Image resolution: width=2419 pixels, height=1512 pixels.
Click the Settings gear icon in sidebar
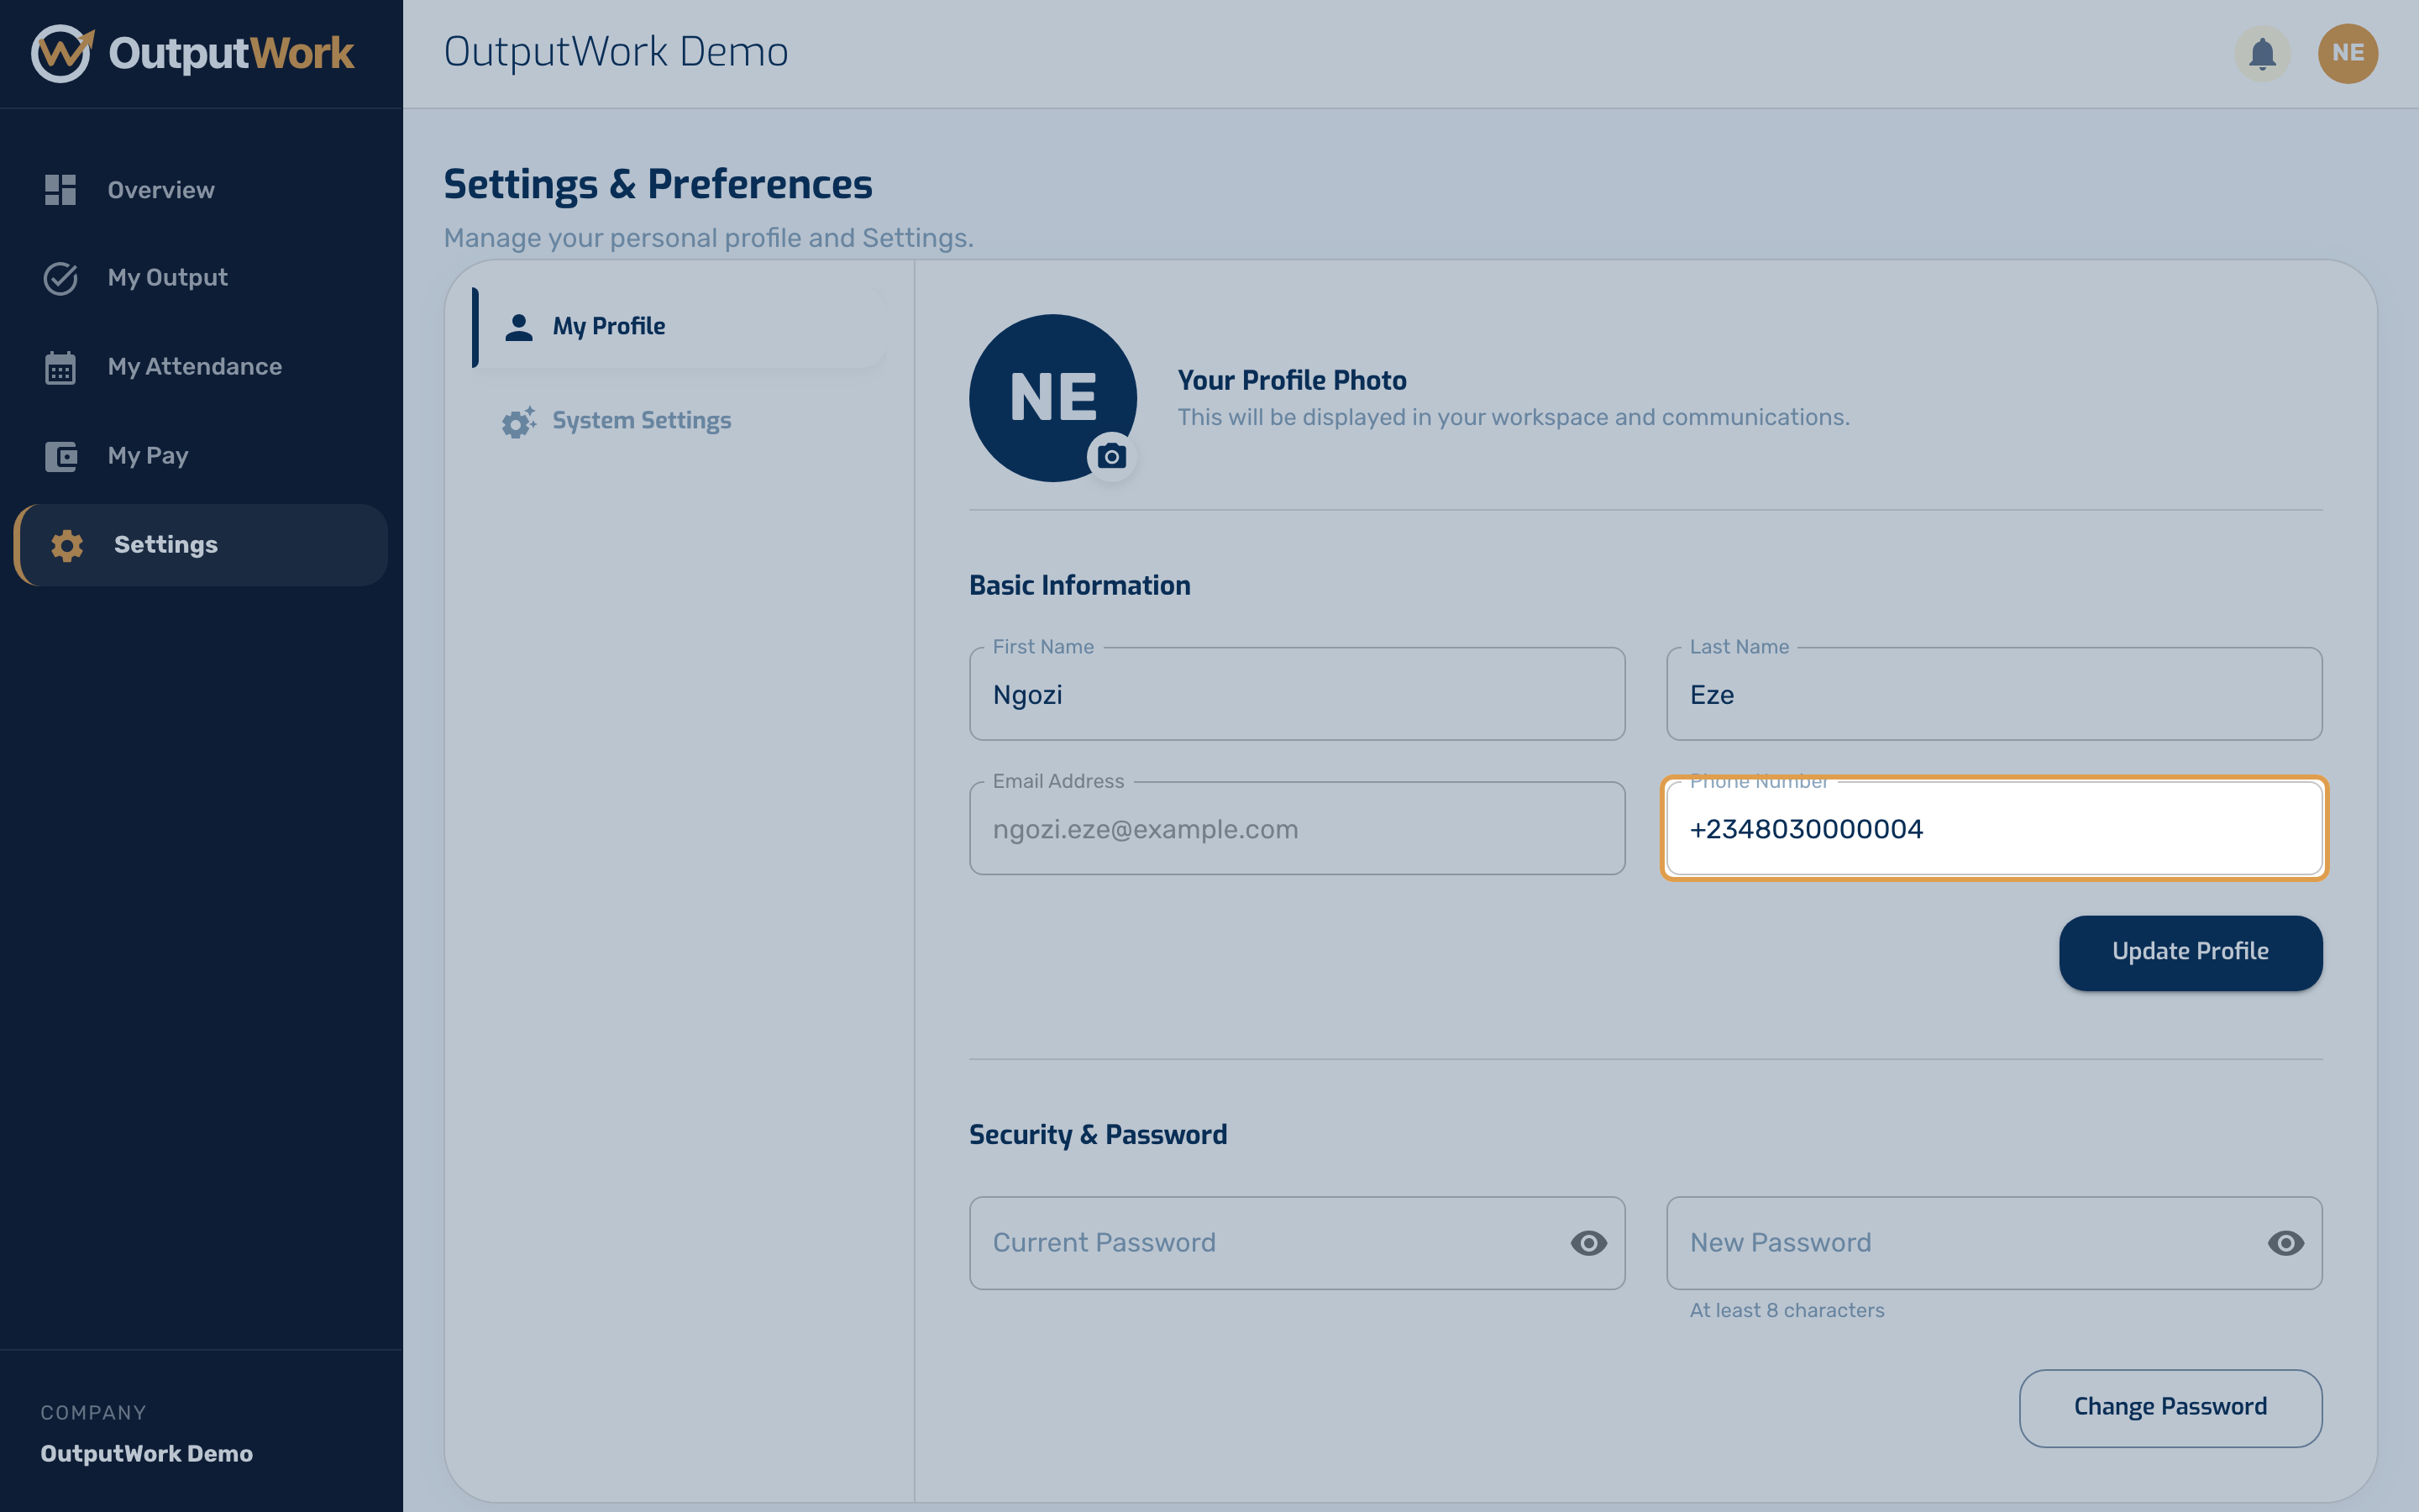click(67, 545)
